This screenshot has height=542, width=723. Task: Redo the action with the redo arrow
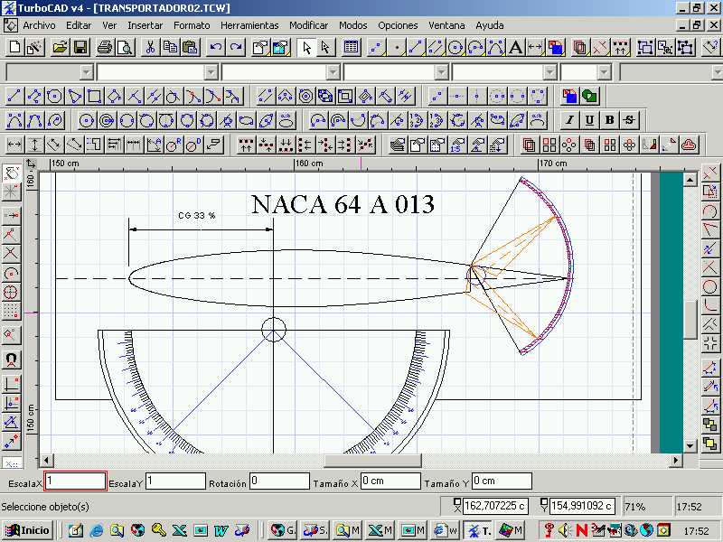point(236,47)
